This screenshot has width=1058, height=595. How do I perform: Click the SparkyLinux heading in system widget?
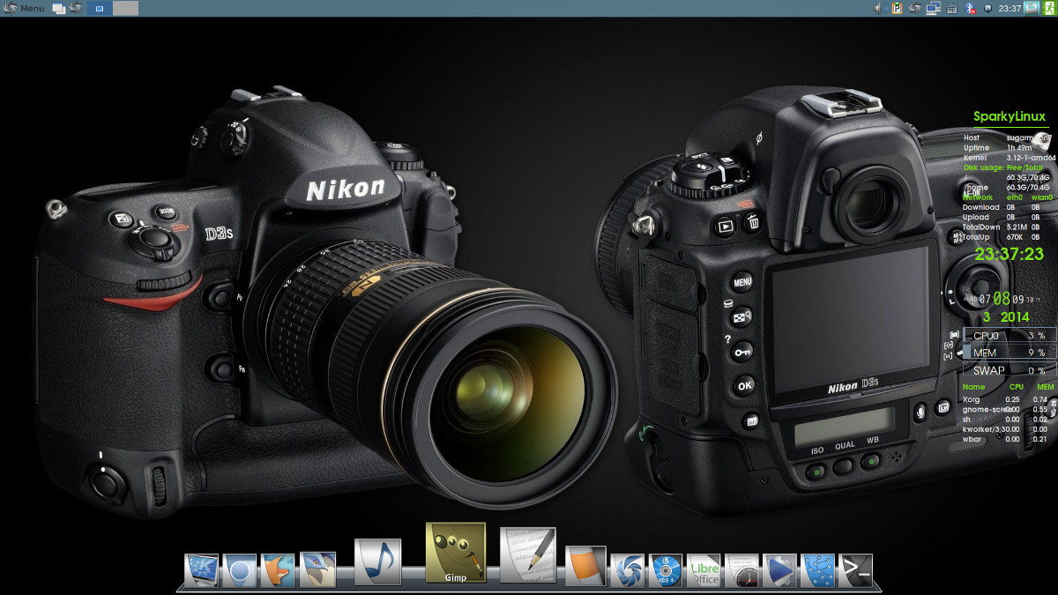(1010, 116)
